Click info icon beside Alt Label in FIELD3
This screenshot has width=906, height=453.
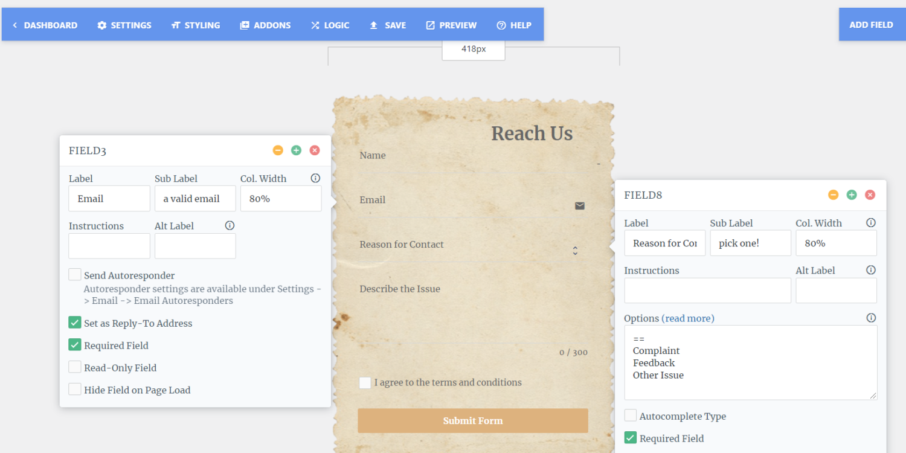[x=230, y=225]
